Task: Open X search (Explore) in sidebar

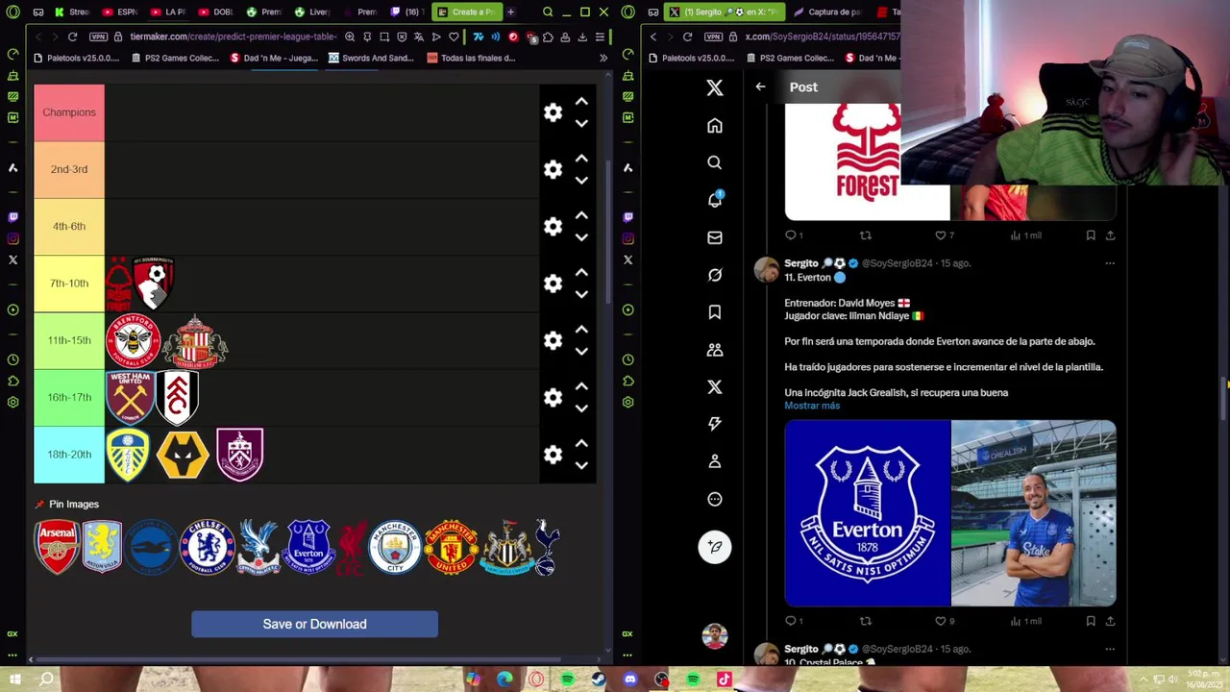Action: (715, 163)
